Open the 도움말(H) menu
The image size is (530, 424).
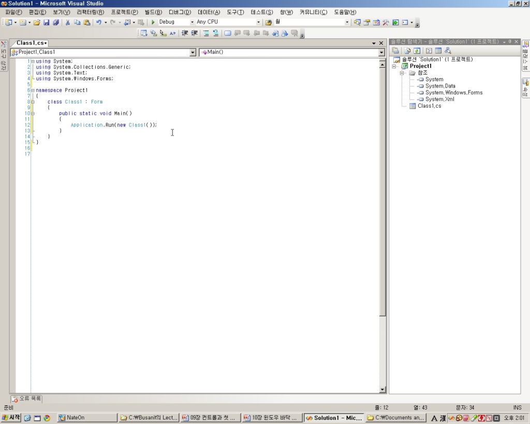pyautogui.click(x=345, y=12)
